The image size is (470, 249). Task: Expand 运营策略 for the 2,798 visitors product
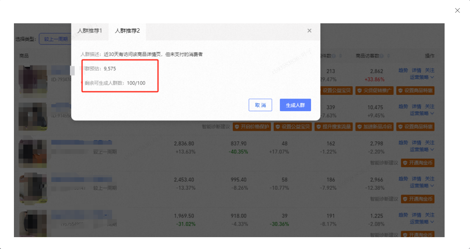coord(422,150)
